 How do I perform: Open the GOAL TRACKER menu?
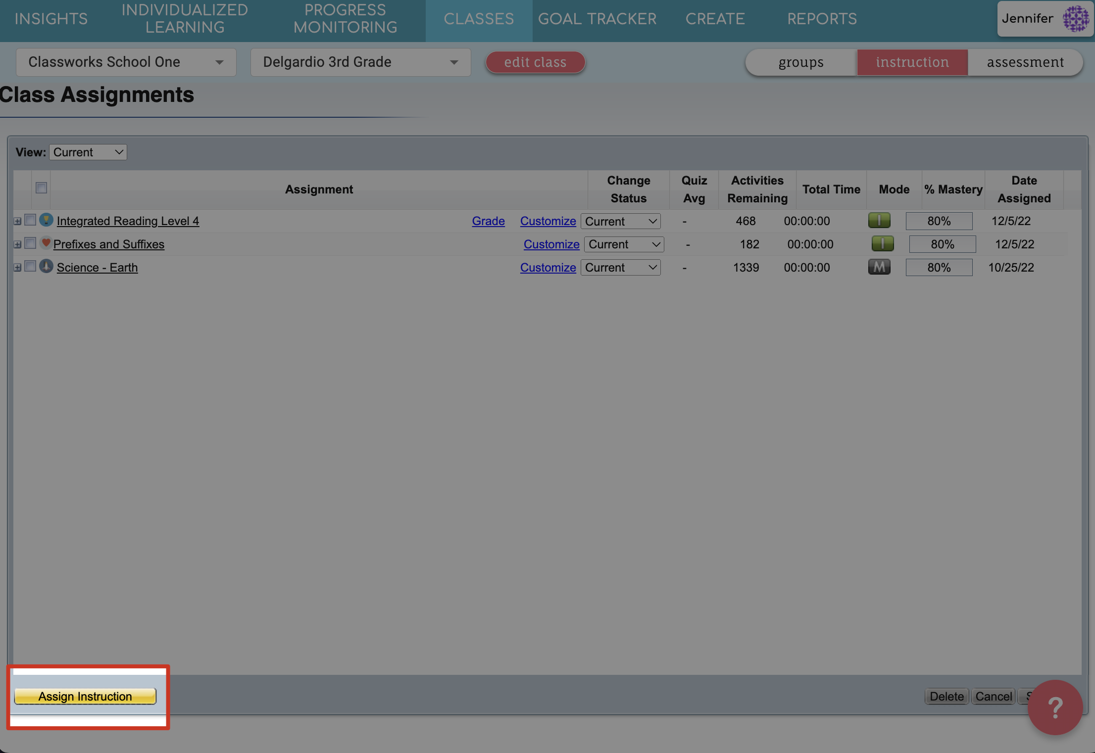[x=597, y=19]
